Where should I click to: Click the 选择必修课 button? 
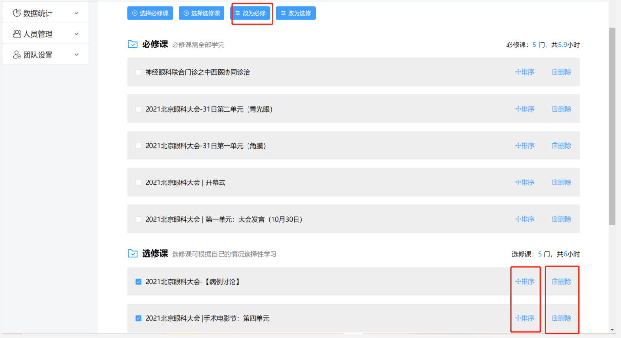pyautogui.click(x=150, y=13)
